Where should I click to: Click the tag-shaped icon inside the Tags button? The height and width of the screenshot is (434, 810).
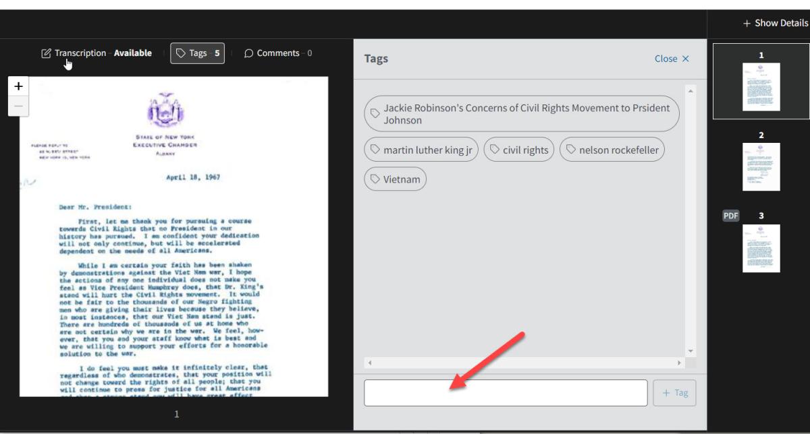click(x=181, y=53)
